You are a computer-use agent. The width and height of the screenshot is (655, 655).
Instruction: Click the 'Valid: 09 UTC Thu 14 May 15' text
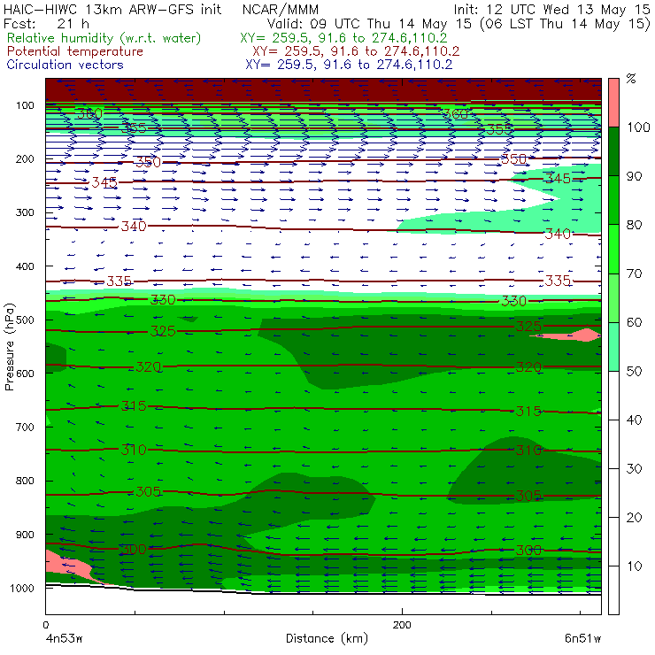click(x=369, y=24)
